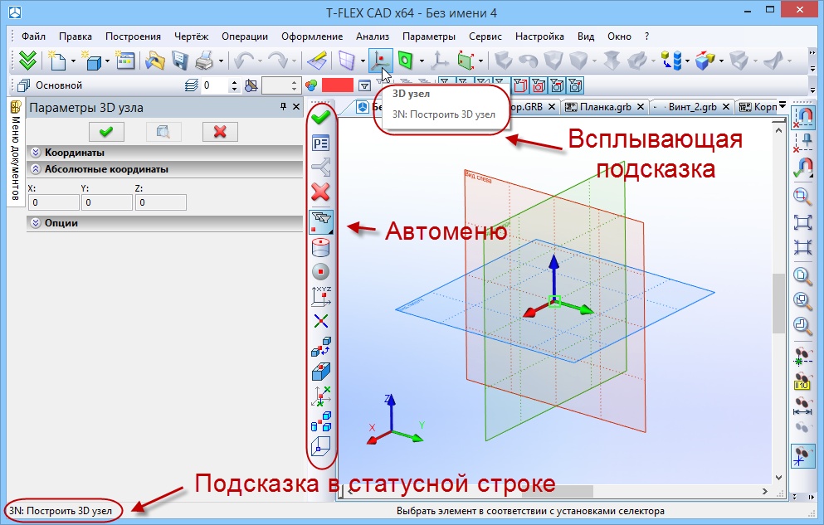This screenshot has height=525, width=824.
Task: Choose the crossed-lines intersection node option
Action: pyautogui.click(x=320, y=321)
